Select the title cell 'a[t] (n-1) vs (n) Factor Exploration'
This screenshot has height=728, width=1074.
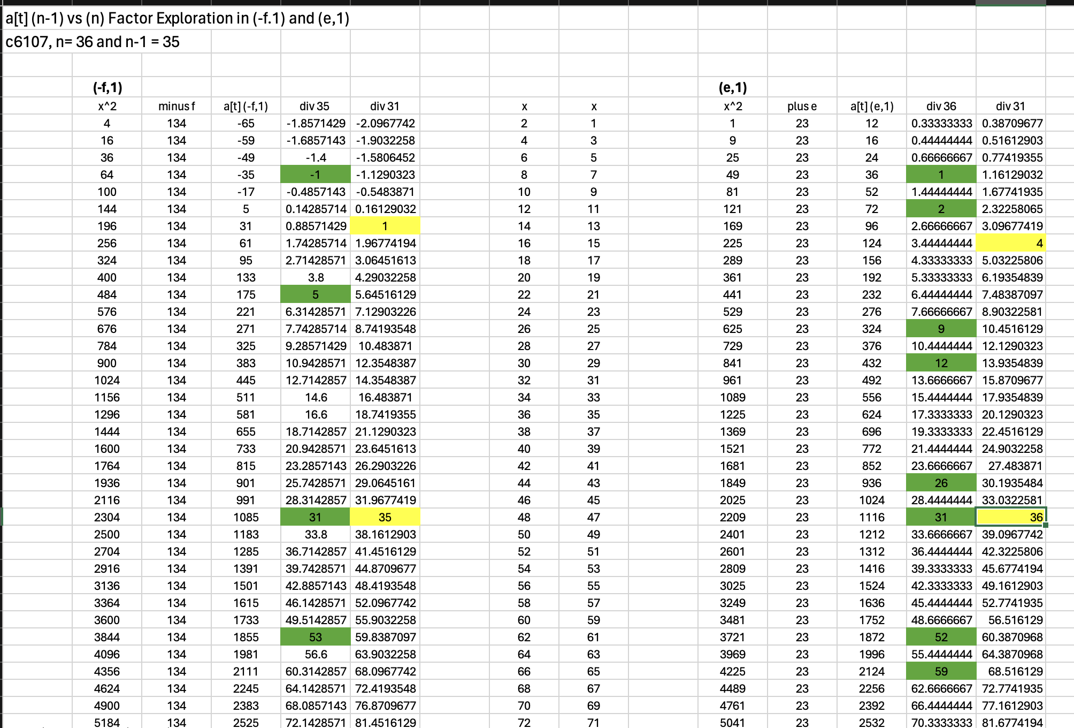(177, 18)
